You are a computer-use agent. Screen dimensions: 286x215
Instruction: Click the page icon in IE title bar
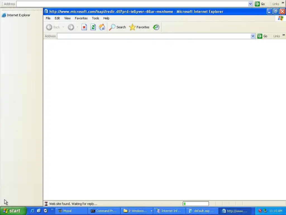point(46,11)
